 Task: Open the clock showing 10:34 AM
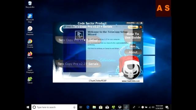159,107
